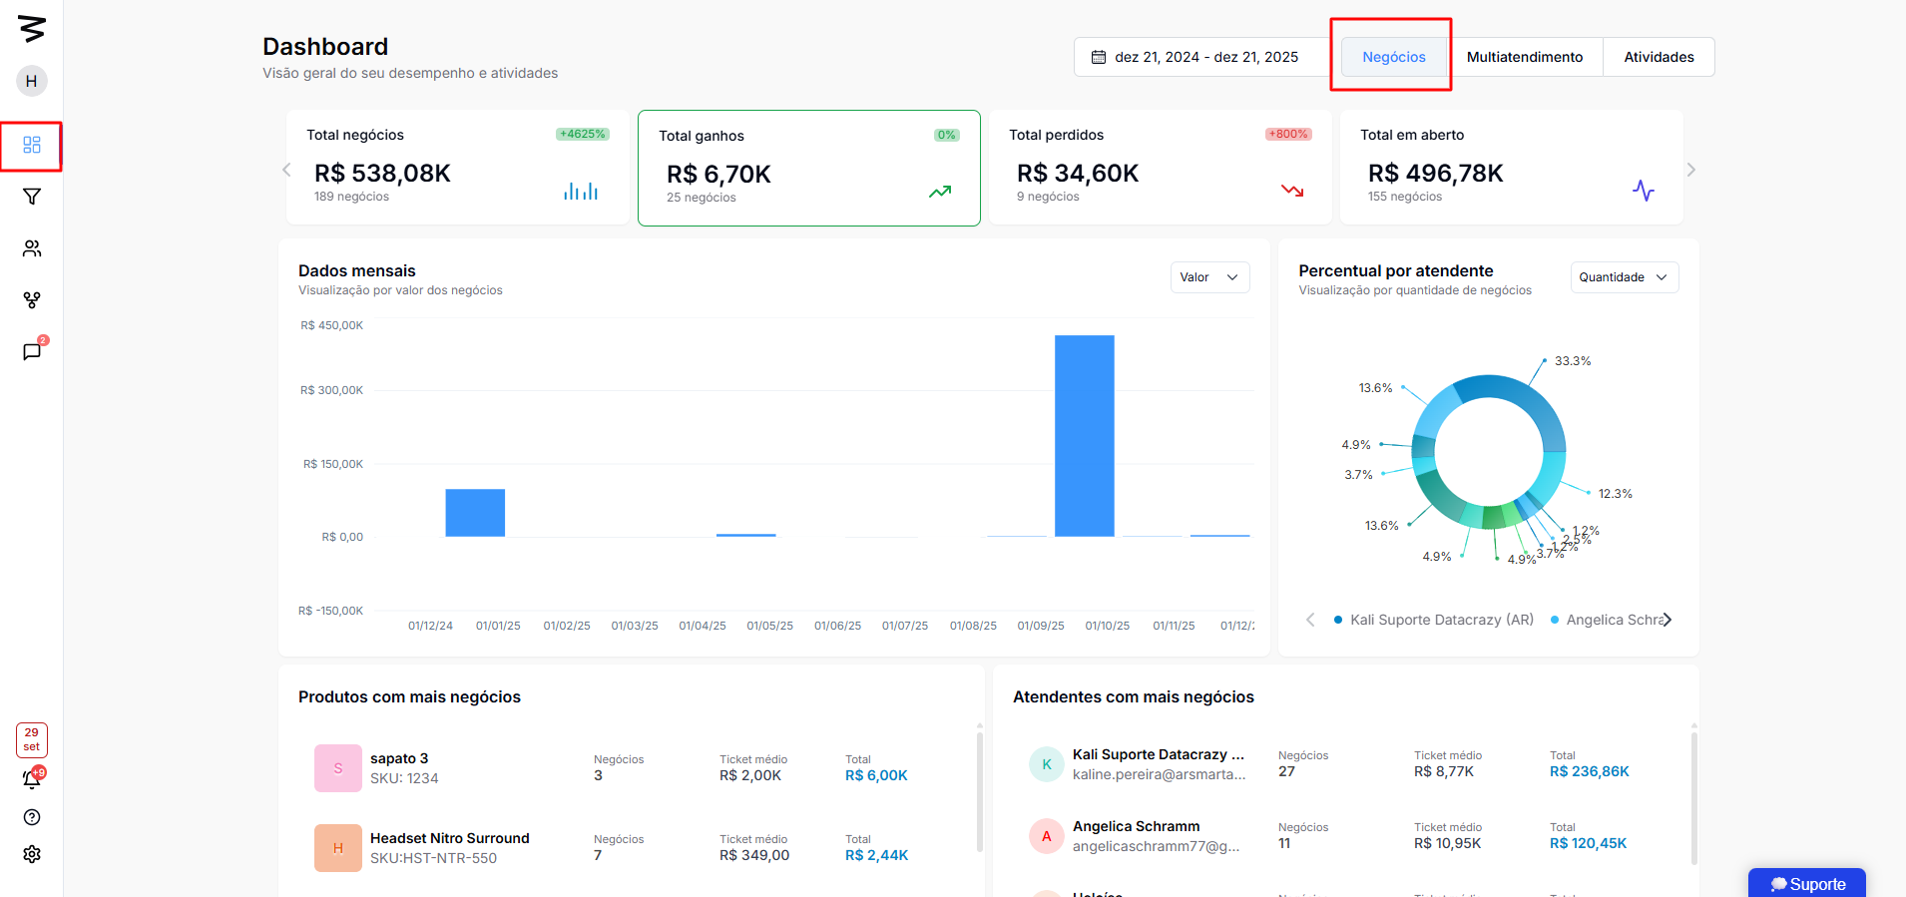This screenshot has height=897, width=1906.
Task: Switch to the Atividades tab
Action: coord(1659,57)
